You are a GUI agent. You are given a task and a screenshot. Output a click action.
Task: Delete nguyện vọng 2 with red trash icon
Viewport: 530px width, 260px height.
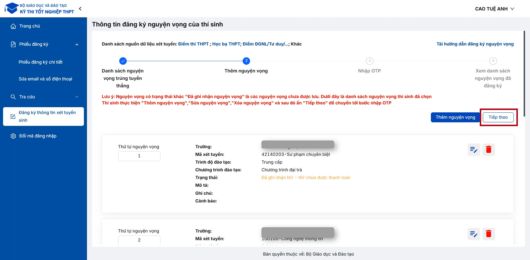coord(488,234)
